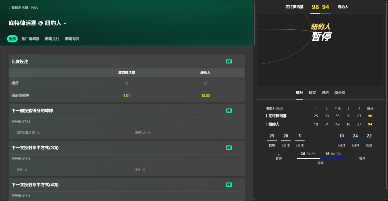Image resolution: width=388 pixels, height=201 pixels.
Task: Select 18.00 odds for 紐約人
Action: pyautogui.click(x=205, y=96)
